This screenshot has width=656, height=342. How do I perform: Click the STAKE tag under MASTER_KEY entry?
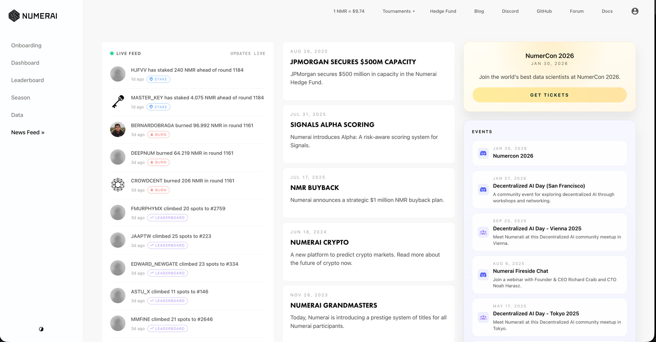[159, 107]
